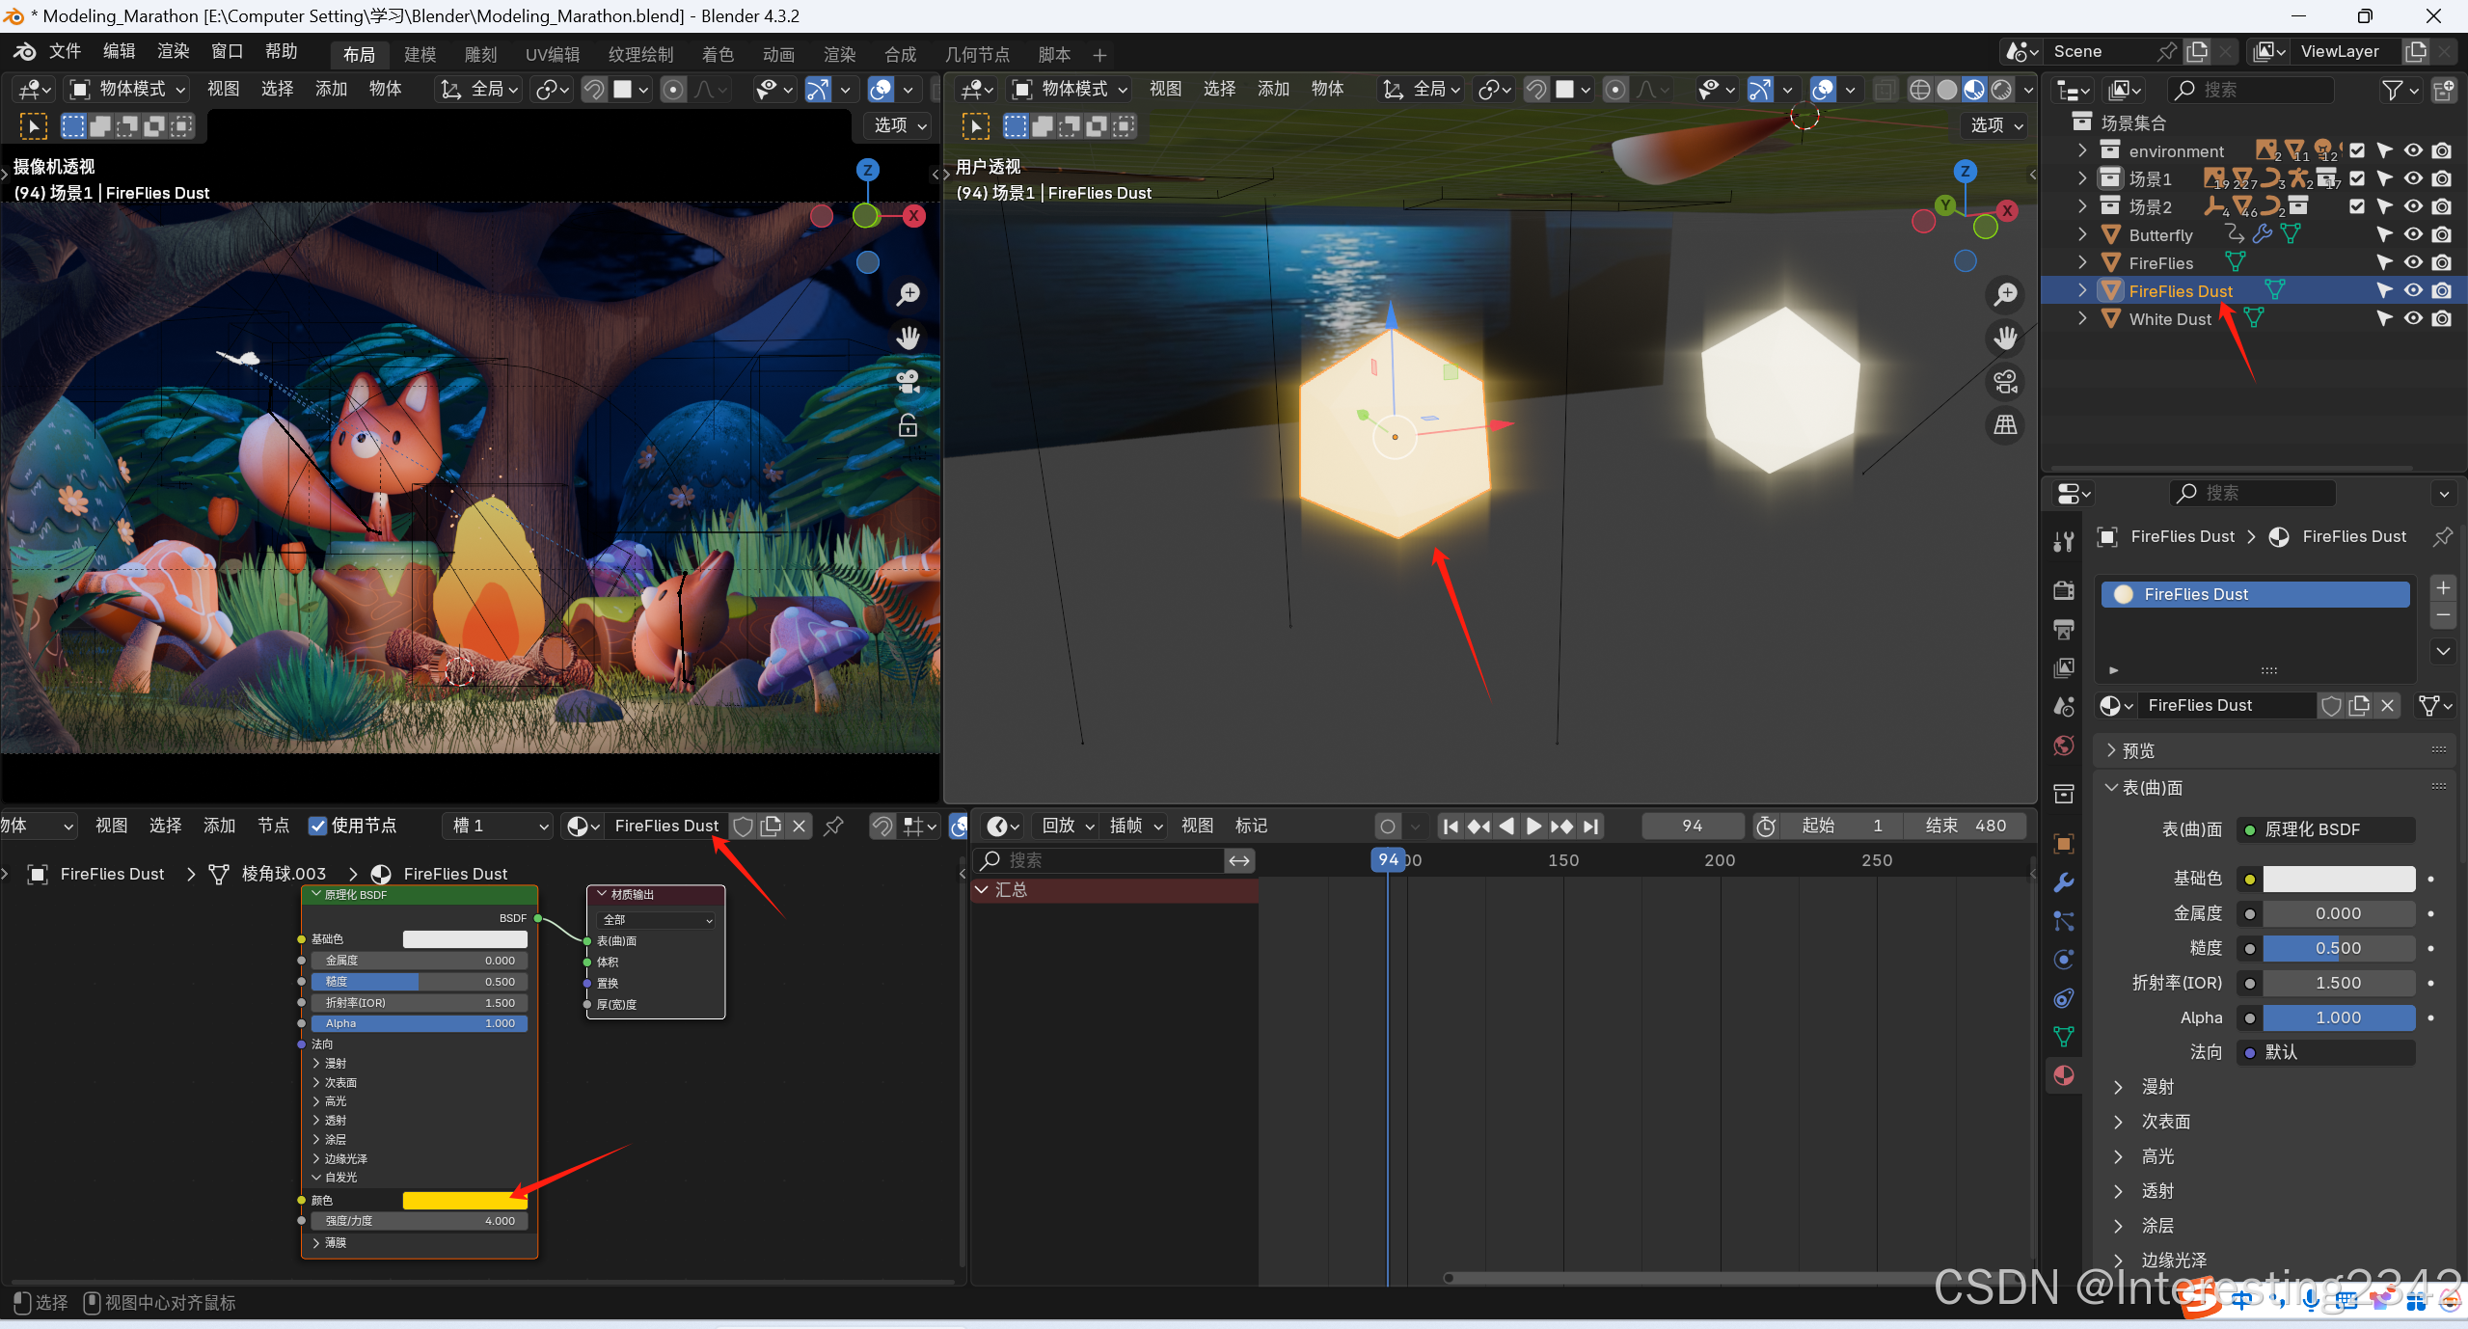Uncheck the 使用节点 checkbox
Screen dimensions: 2468x1329
(x=317, y=826)
